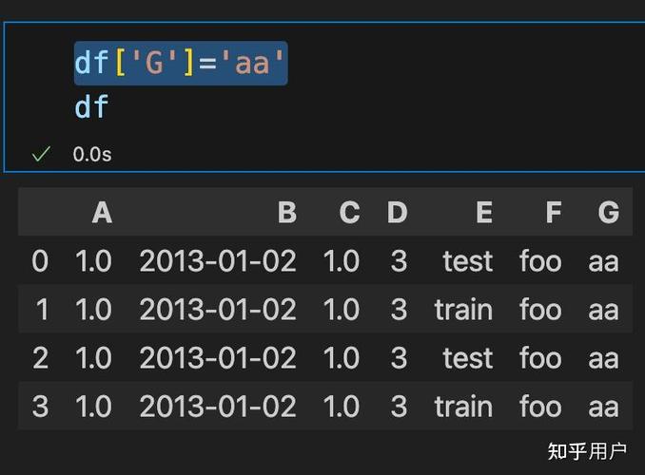Click row index 2 in the table
Image resolution: width=645 pixels, height=475 pixels.
click(x=40, y=358)
